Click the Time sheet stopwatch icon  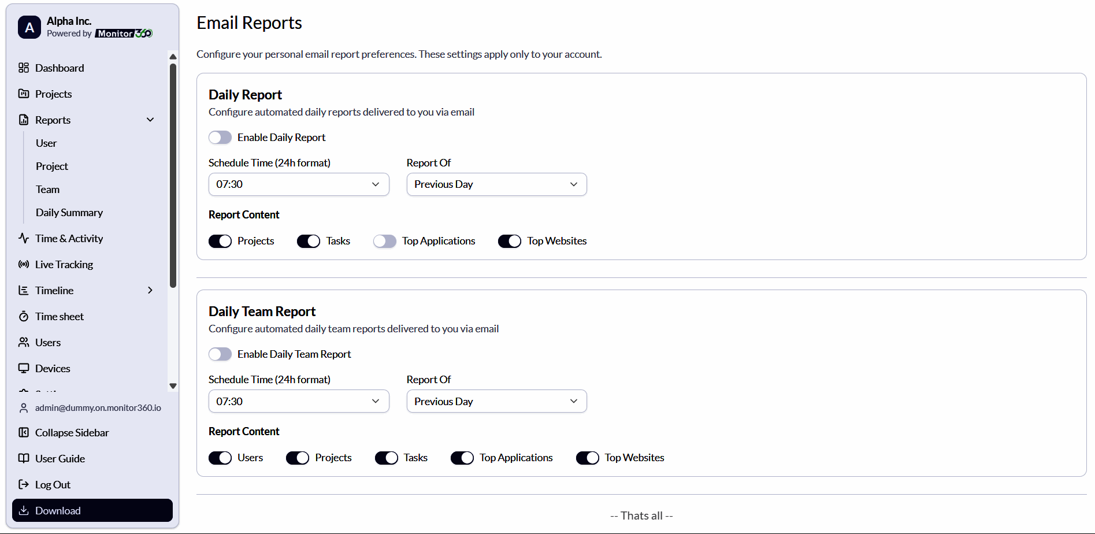tap(24, 316)
